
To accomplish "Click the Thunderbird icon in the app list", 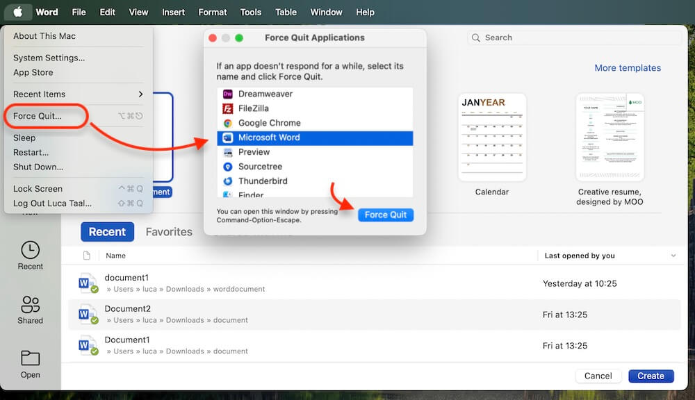I will click(x=229, y=181).
